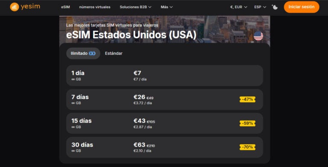Viewport: 328px width, 167px height.
Task: Choose the 15 días plan
Action: click(x=164, y=123)
